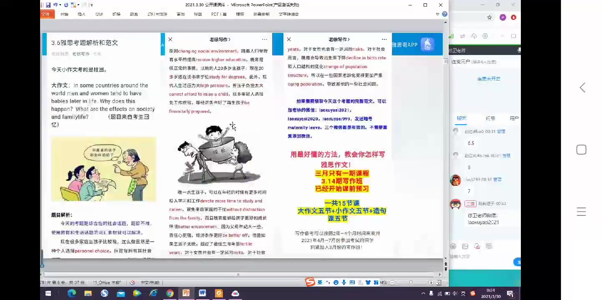Click the zoom-out minus button in status bar
Image resolution: width=601 pixels, height=300 pixels.
coord(392,282)
